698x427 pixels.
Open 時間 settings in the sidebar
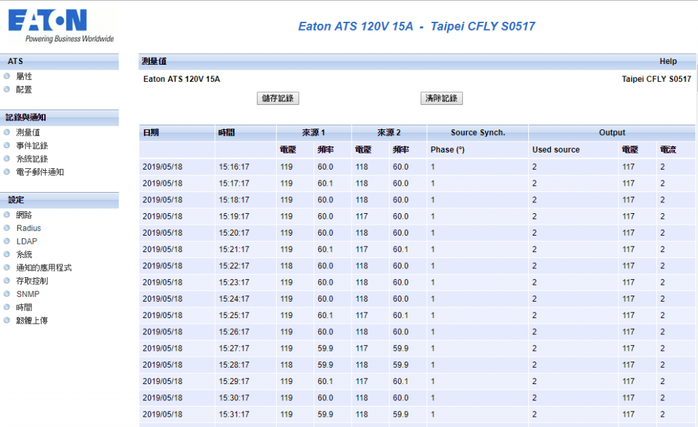[24, 307]
